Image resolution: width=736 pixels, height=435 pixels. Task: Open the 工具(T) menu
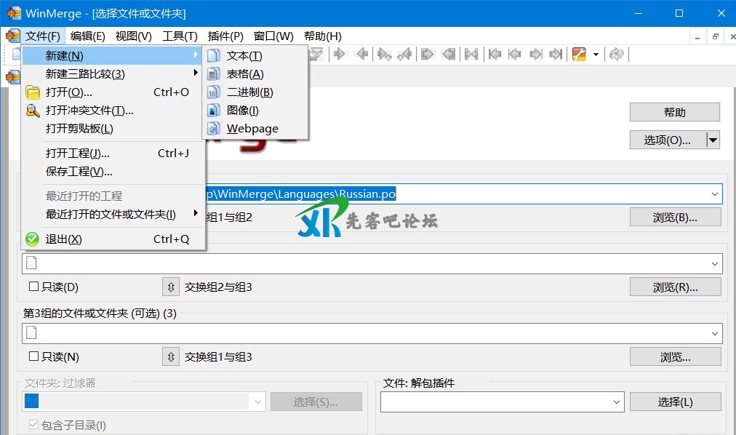click(180, 36)
